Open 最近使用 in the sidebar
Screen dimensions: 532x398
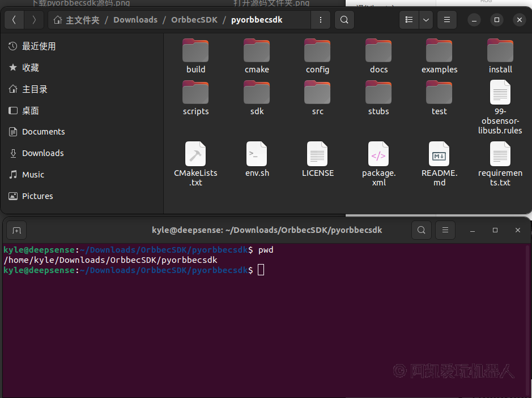point(82,46)
